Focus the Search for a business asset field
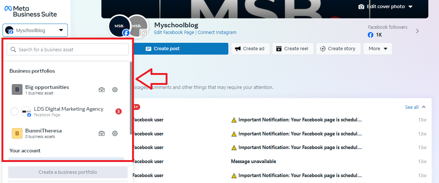This screenshot has width=439, height=183. (x=68, y=49)
